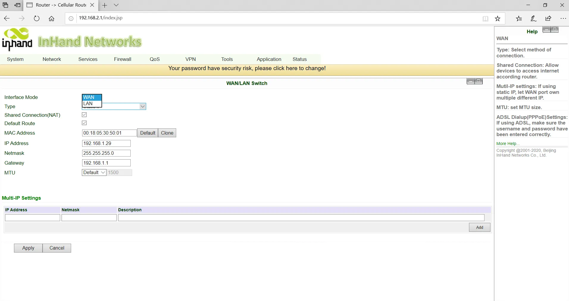Open browser Settings and more menu
Viewport: 569px width, 301px height.
[563, 19]
